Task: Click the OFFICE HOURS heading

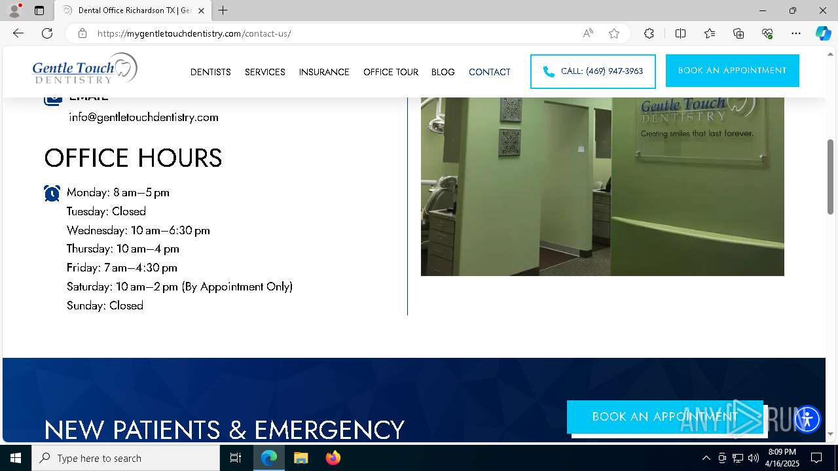Action: [x=134, y=158]
